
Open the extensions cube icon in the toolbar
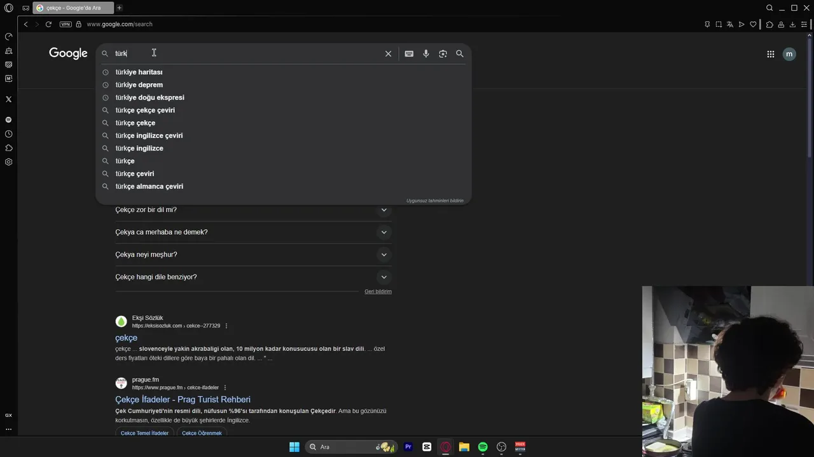(x=769, y=24)
